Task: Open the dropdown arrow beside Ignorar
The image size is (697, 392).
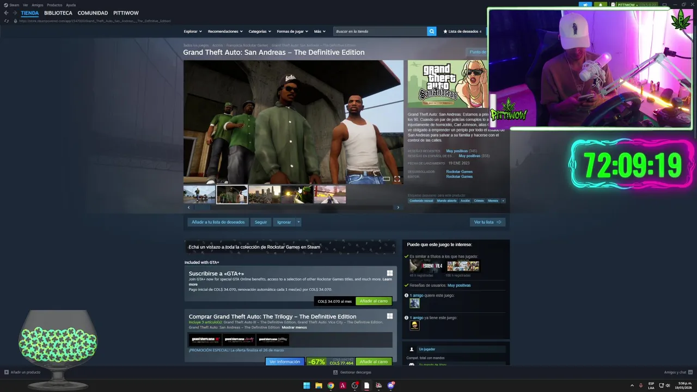Action: pos(298,222)
